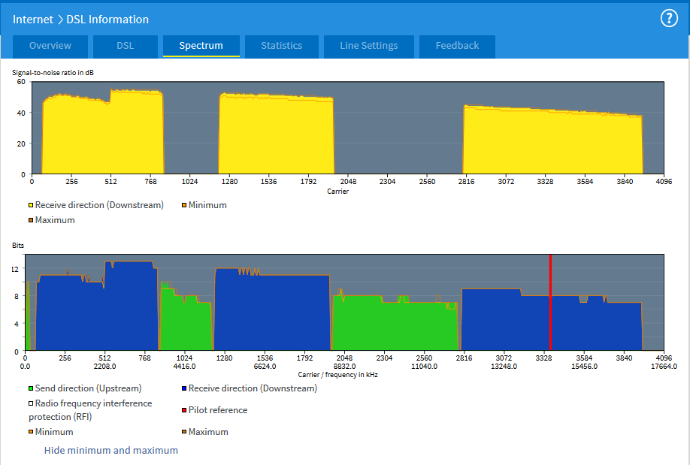
Task: Click the Maximum swatch in SNR legend
Action: pyautogui.click(x=31, y=221)
